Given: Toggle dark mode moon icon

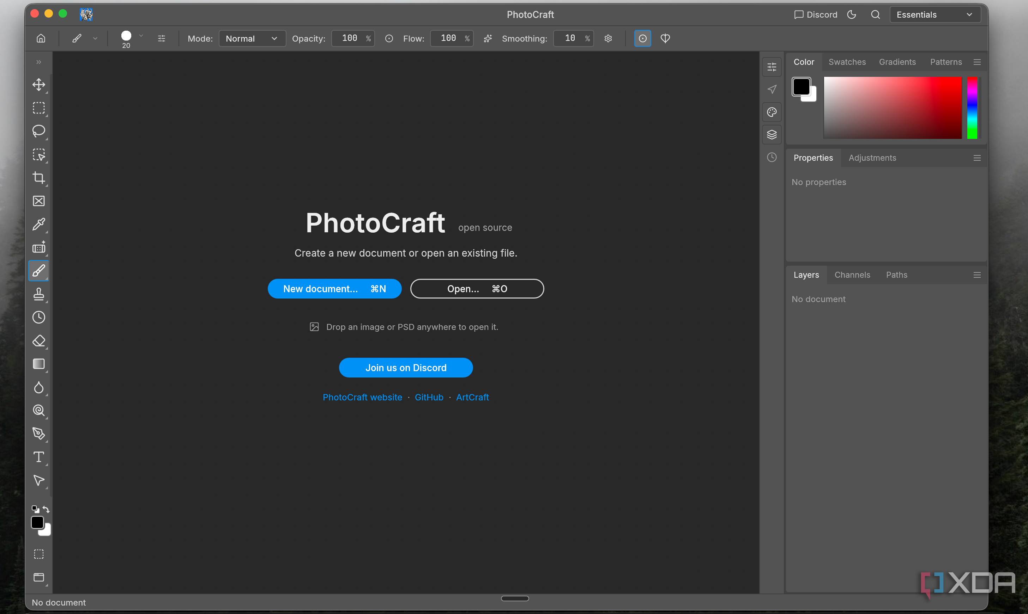Looking at the screenshot, I should coord(852,15).
